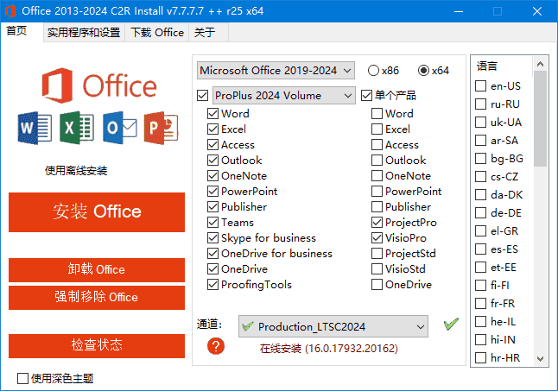Viewport: 558px width, 391px height.
Task: Open the 下载 Office tab
Action: pyautogui.click(x=157, y=33)
